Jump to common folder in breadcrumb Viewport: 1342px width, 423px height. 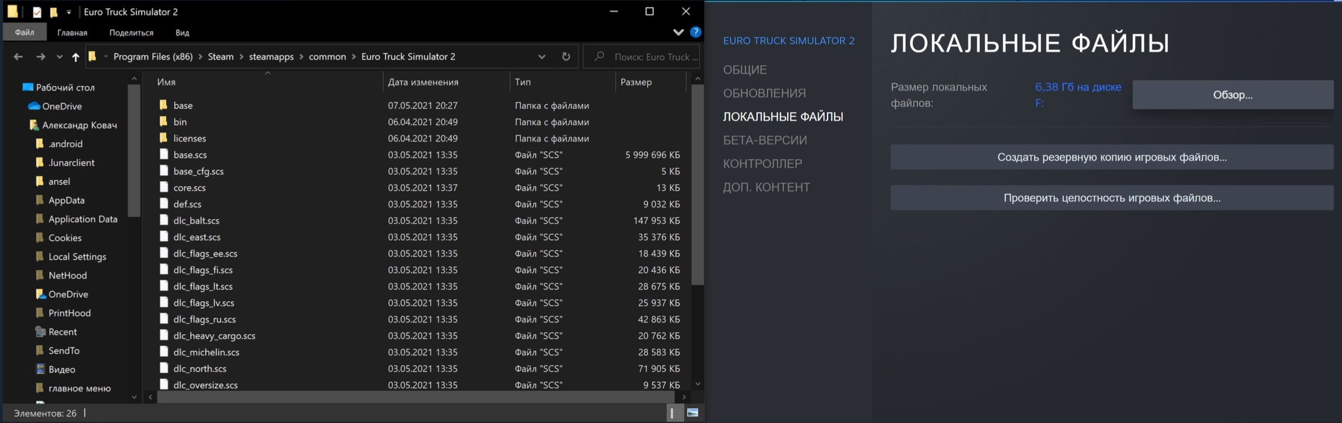pos(327,56)
